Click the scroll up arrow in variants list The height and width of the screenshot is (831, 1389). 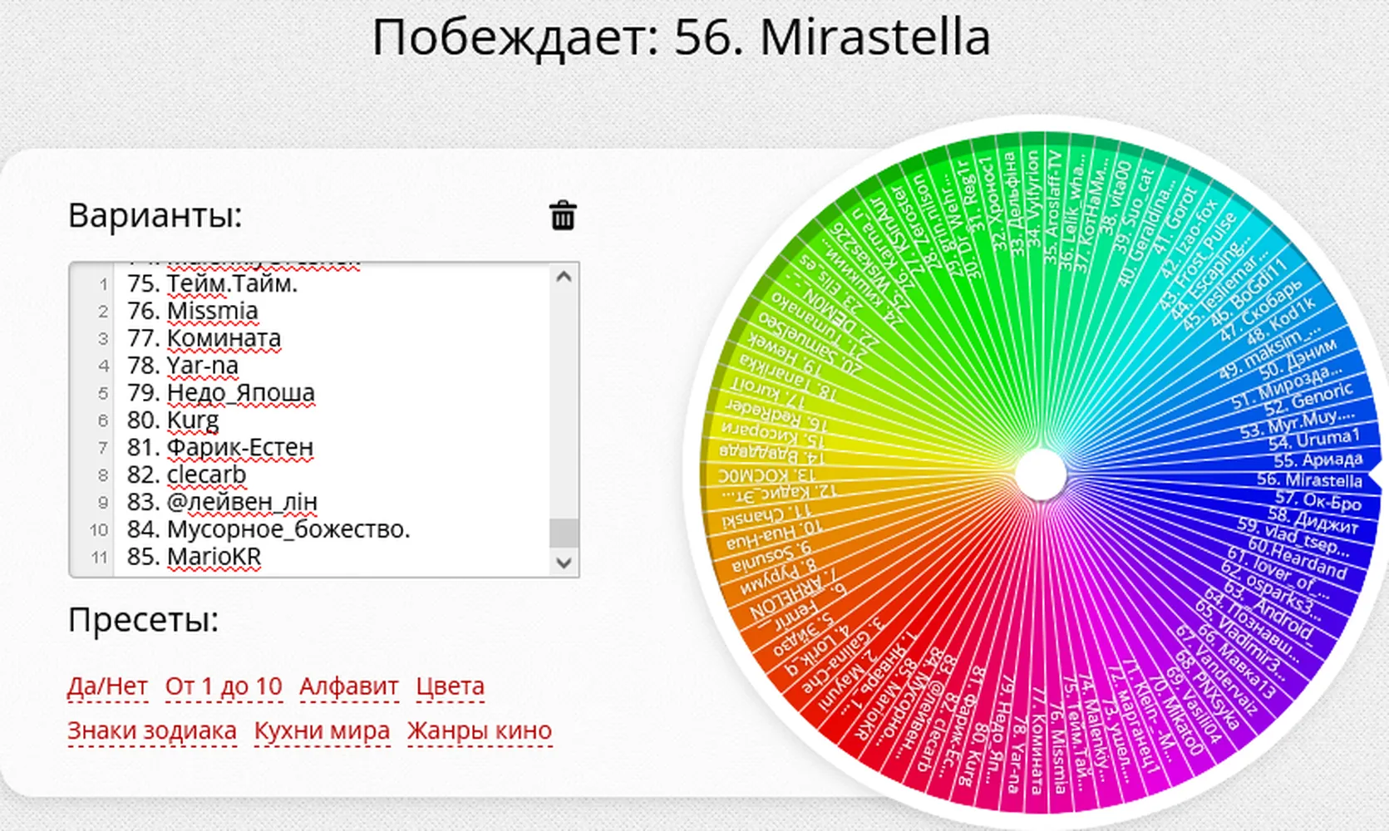564,277
